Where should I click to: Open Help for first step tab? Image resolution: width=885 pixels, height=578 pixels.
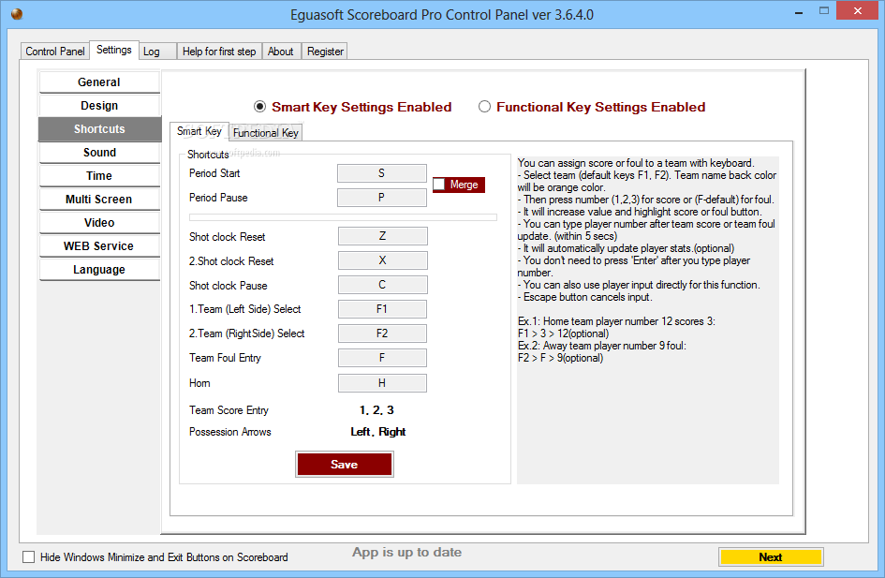tap(219, 52)
